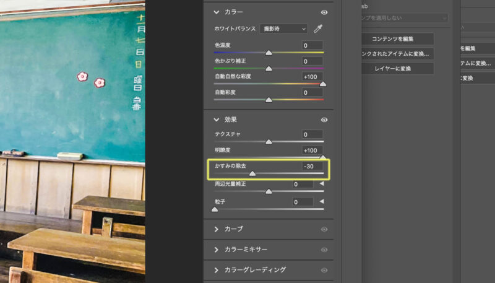Collapse the 効果 section
The image size is (495, 283).
coord(216,120)
